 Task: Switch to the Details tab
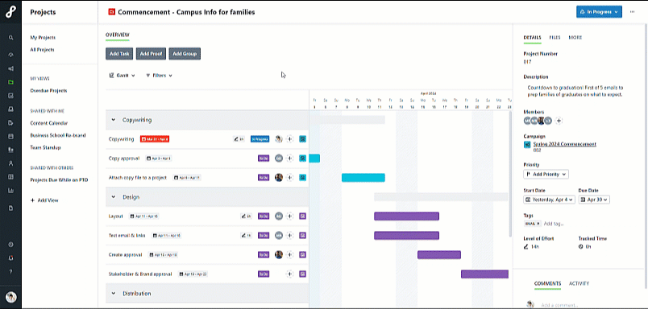click(532, 38)
